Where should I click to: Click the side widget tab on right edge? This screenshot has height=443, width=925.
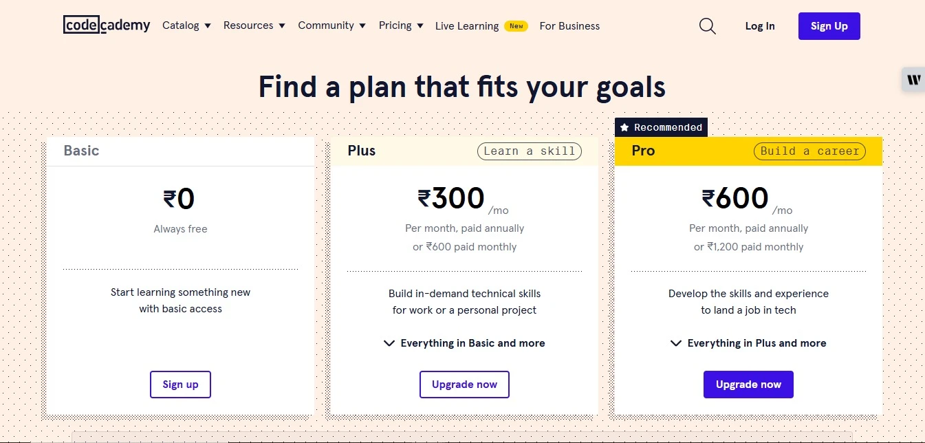pyautogui.click(x=913, y=80)
